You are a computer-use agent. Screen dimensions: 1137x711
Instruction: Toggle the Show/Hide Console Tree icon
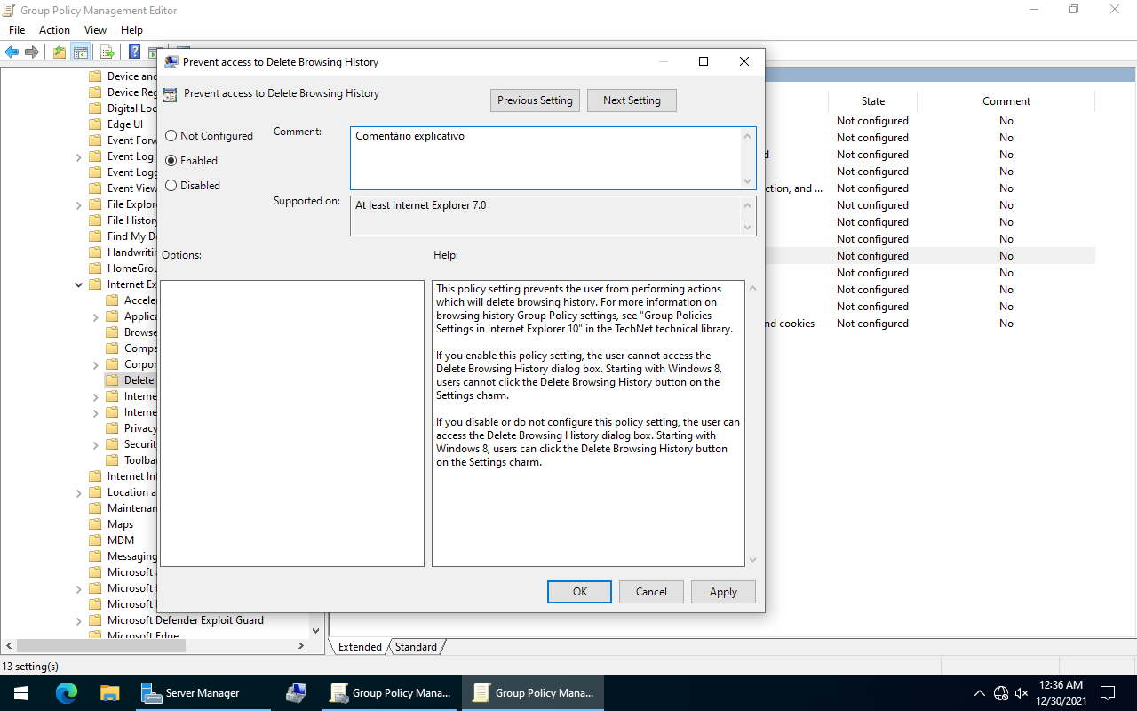coord(81,52)
